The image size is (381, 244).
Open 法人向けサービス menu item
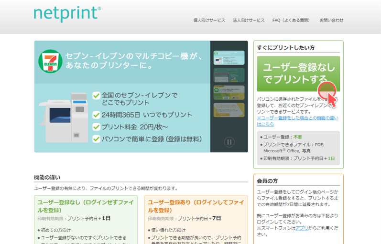[x=249, y=21]
